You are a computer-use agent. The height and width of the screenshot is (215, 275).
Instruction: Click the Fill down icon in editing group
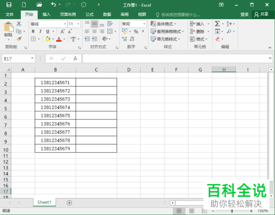tap(217, 31)
